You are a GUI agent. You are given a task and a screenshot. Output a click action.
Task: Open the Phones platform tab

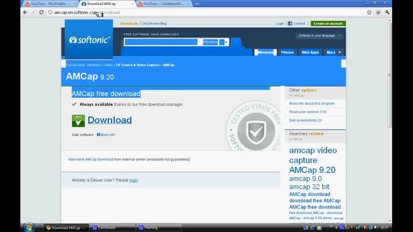coord(287,52)
